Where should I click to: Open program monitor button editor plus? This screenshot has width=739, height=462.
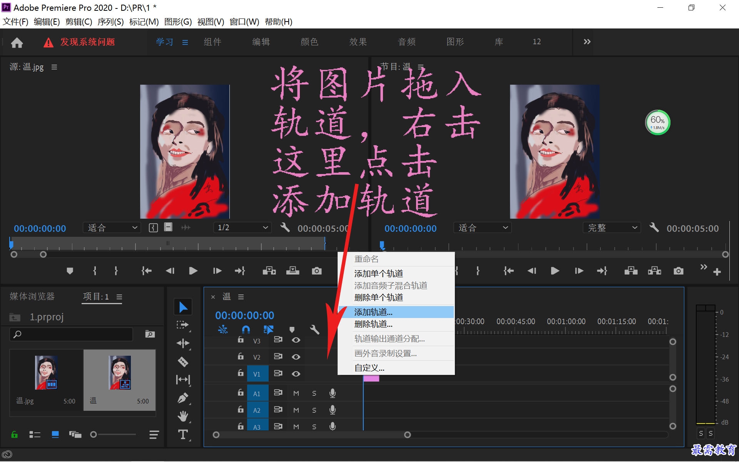(x=717, y=272)
